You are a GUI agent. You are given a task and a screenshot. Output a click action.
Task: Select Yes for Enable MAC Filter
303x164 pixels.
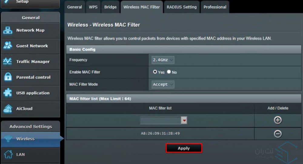coord(155,72)
